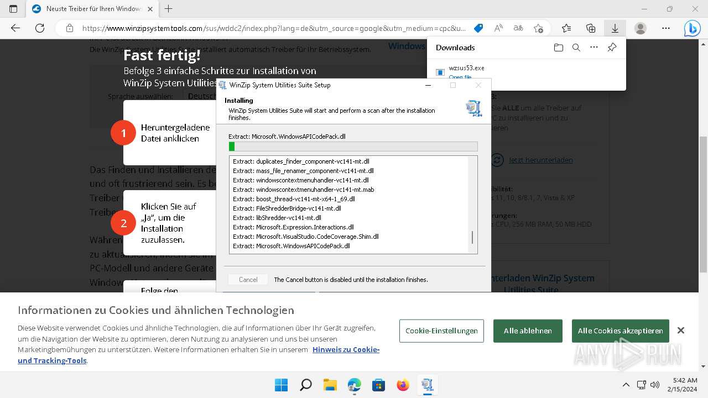Select log line Microsoft.Expression.Interactions.dll
Image resolution: width=708 pixels, height=398 pixels.
click(293, 227)
